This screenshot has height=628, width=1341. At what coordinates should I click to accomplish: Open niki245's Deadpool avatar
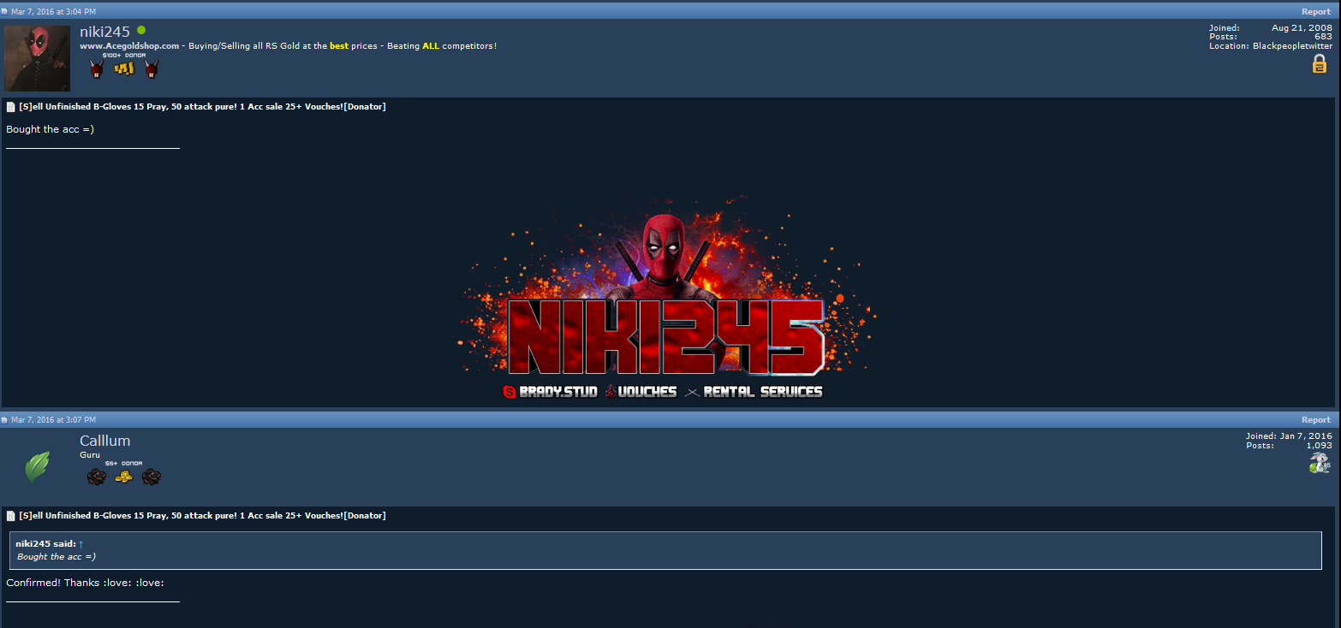tap(38, 58)
